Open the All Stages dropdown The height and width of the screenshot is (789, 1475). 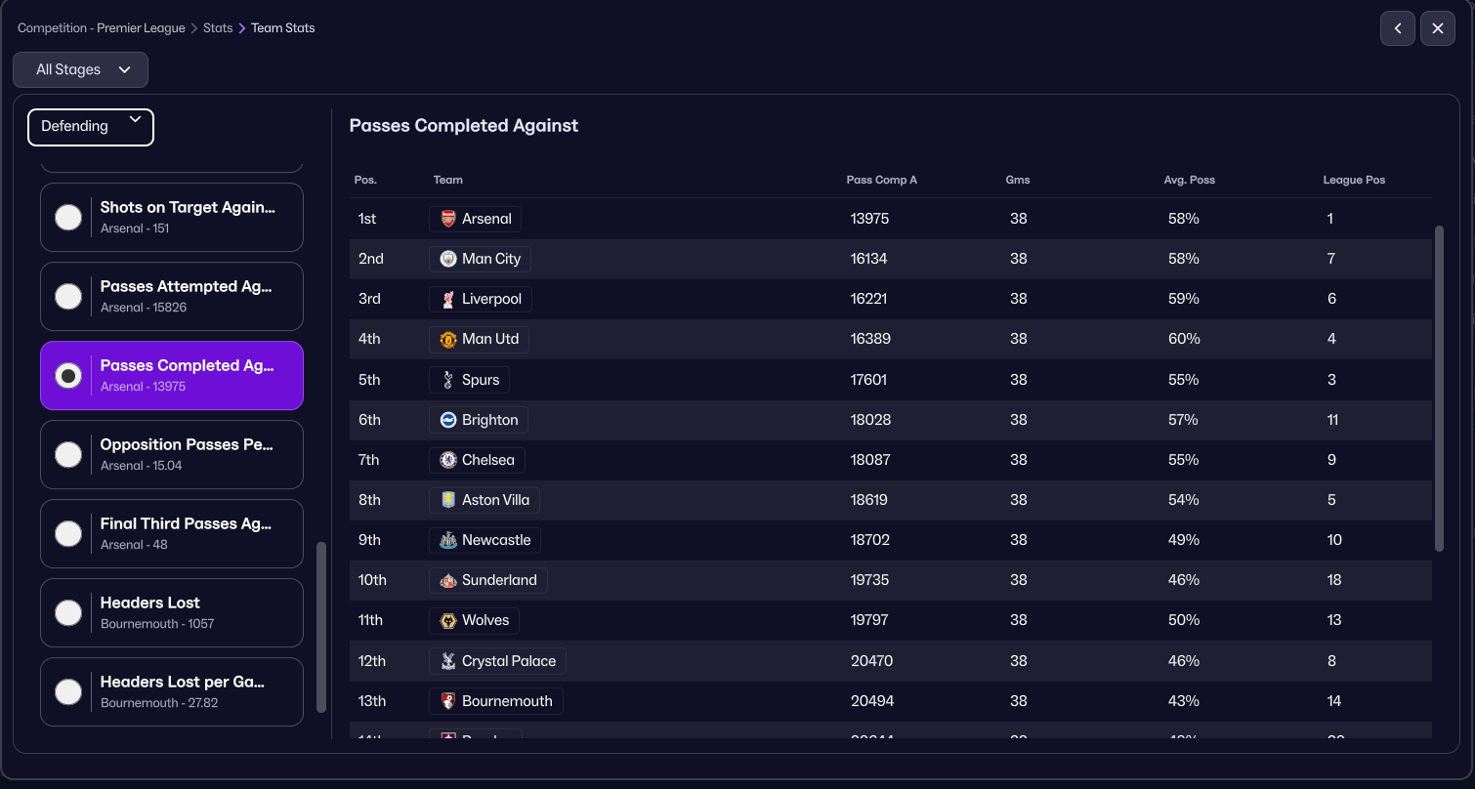tap(81, 69)
